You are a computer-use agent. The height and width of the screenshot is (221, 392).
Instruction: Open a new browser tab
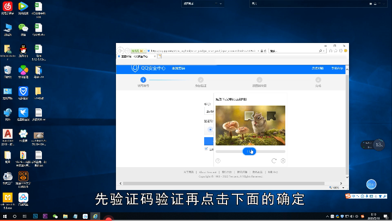pos(160,56)
